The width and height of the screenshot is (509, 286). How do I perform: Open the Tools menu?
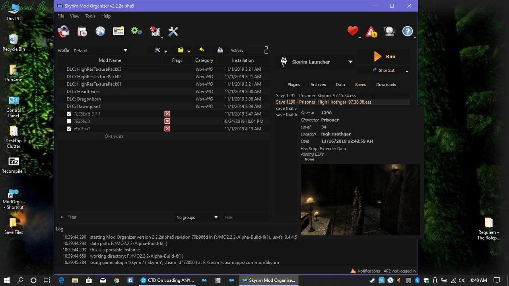click(90, 16)
